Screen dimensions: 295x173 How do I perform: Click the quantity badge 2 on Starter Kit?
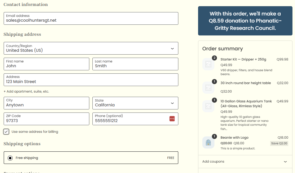214,58
